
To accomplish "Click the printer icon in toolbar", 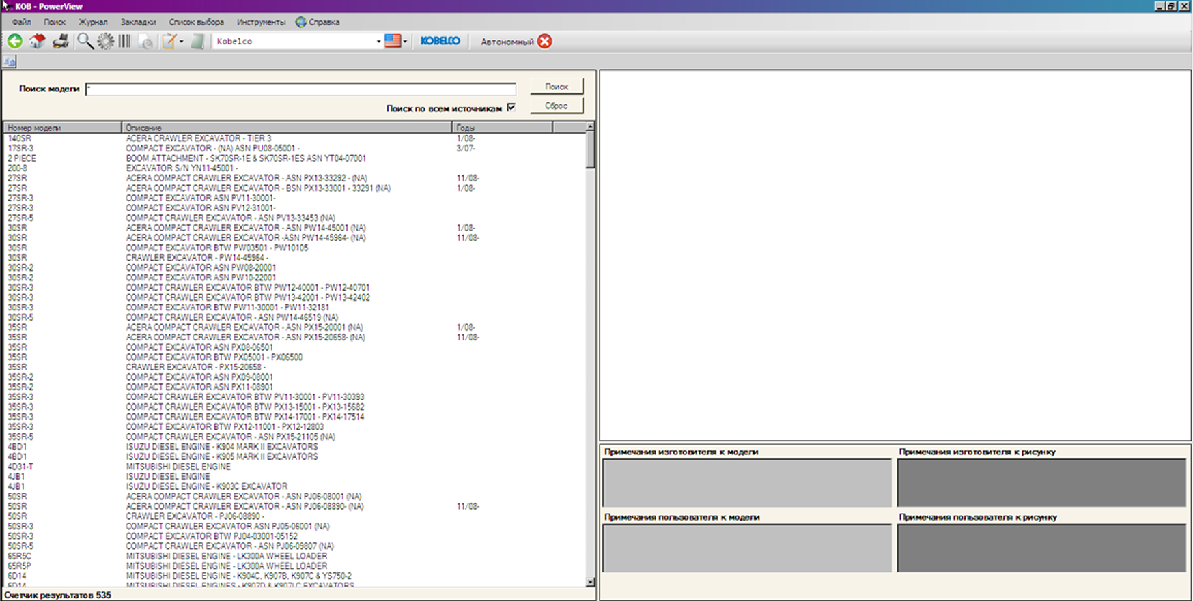I will coord(61,42).
